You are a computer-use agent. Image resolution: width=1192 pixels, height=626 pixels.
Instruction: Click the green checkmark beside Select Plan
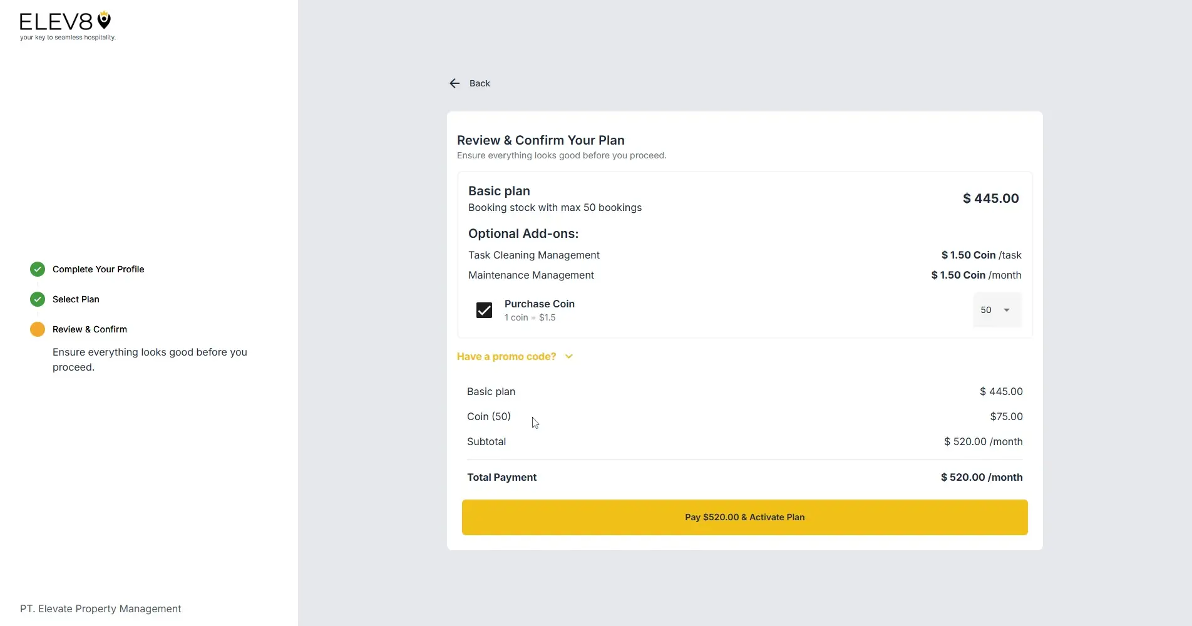point(37,299)
